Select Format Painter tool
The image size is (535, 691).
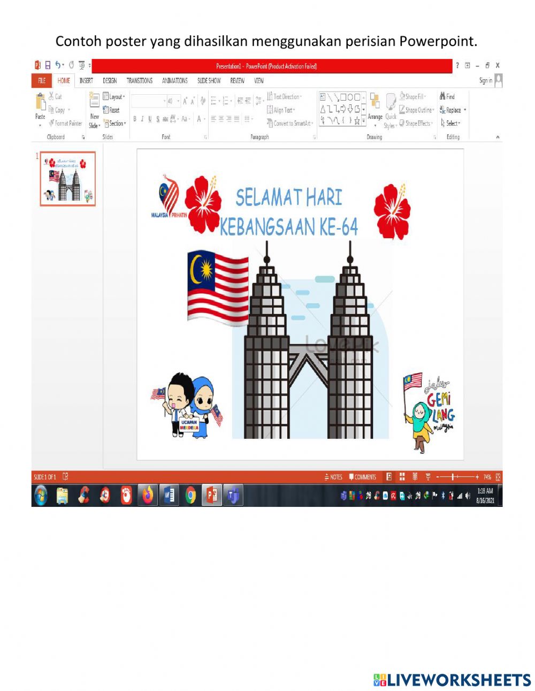click(x=65, y=123)
